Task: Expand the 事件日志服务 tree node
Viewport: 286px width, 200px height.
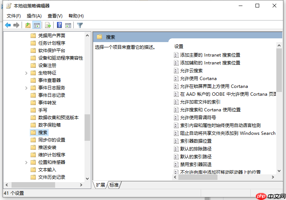Action: [x=26, y=88]
